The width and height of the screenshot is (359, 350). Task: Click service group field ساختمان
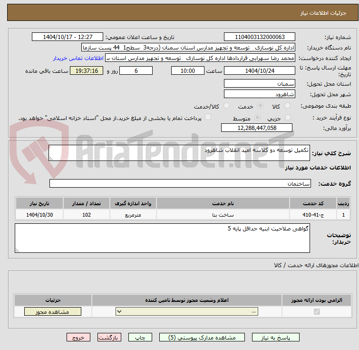coord(180,183)
